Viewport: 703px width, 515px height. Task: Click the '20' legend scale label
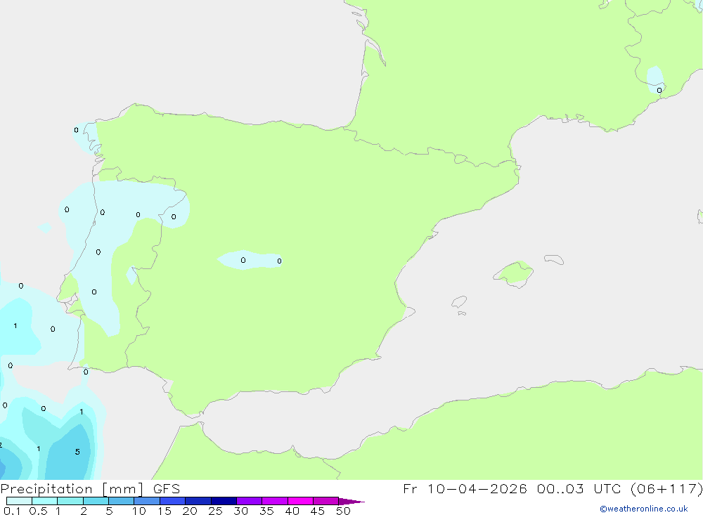point(190,511)
